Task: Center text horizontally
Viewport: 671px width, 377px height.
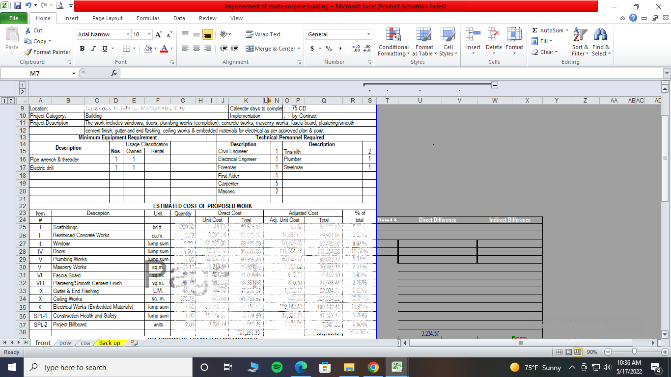Action: [196, 49]
